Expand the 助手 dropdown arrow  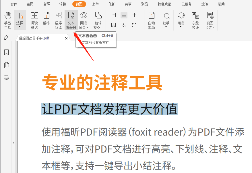click(166, 27)
